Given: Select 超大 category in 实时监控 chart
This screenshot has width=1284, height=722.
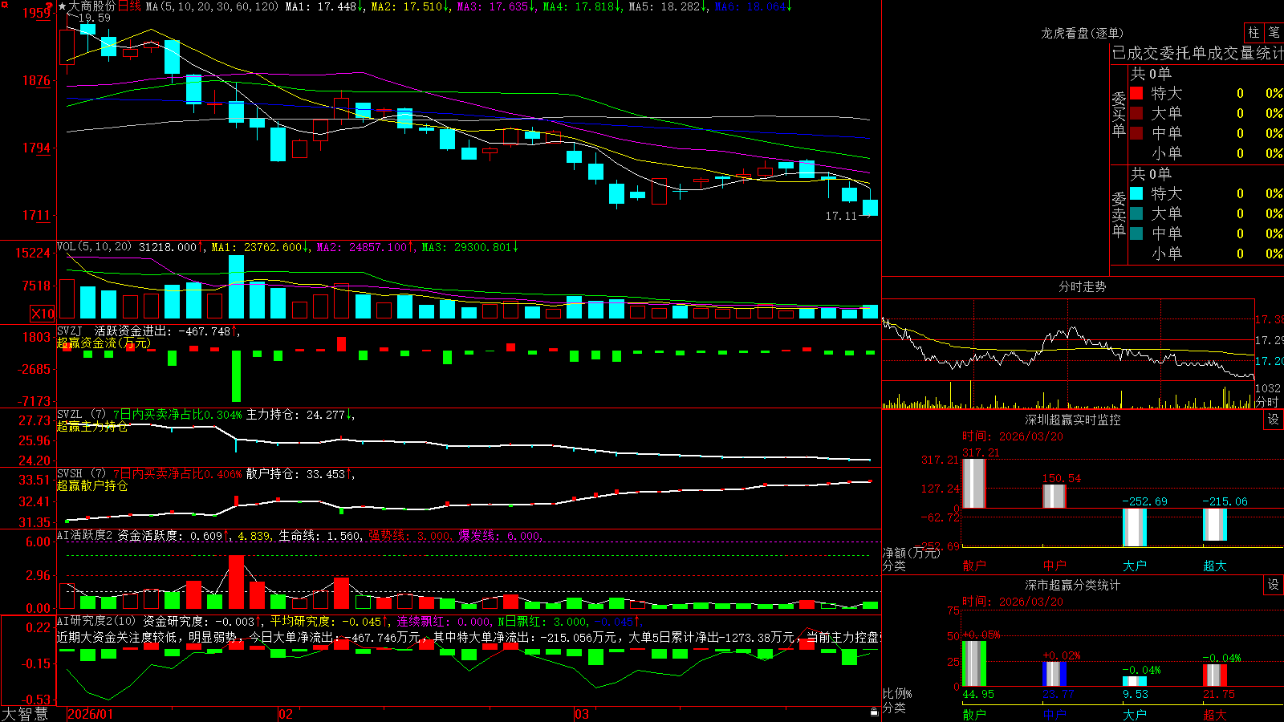Looking at the screenshot, I should [1214, 566].
